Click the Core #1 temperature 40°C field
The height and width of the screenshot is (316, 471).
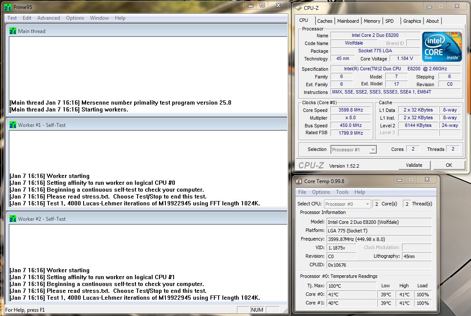pos(352,303)
